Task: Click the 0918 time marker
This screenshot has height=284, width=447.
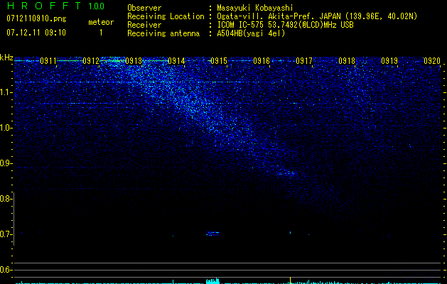Action: pos(347,61)
